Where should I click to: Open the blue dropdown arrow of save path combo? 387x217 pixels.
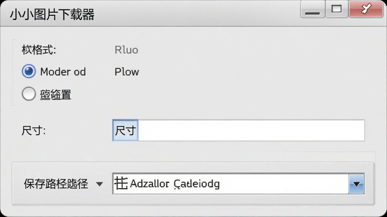(356, 184)
